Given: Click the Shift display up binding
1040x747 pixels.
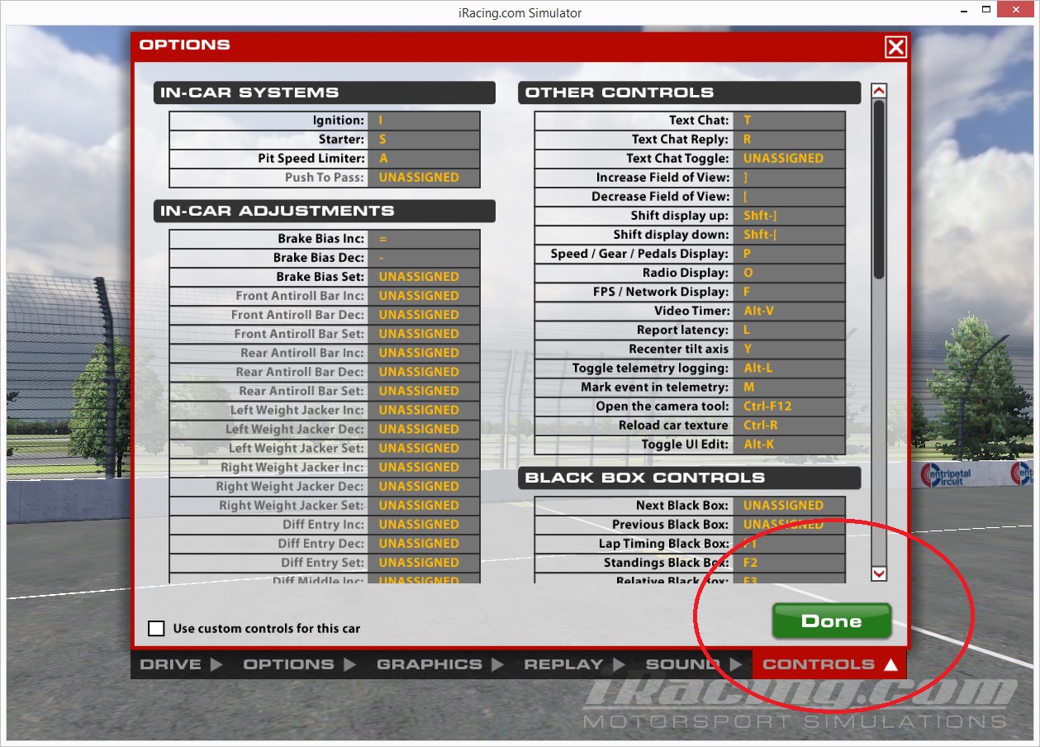Looking at the screenshot, I should click(x=789, y=216).
